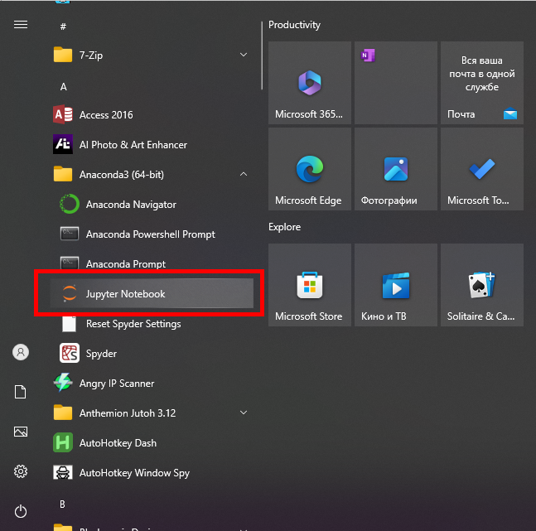Viewport: 536px width, 531px height.
Task: Launch Access 2016
Action: coord(106,115)
